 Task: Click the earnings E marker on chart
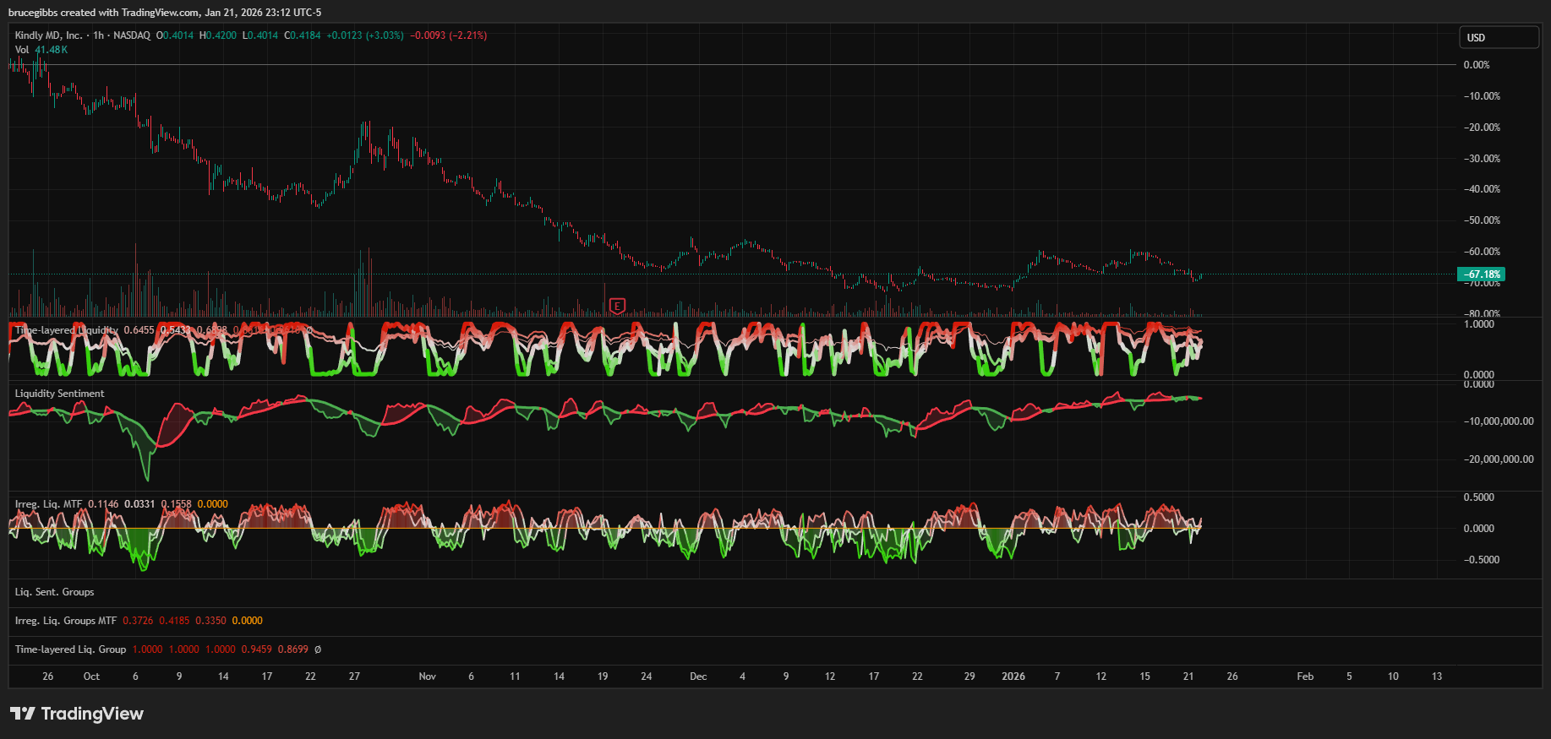pos(617,306)
